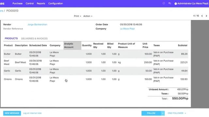Viewport: 209px width, 117px height.
Task: Click the 89.29 subtotal value
Action: [184, 54]
